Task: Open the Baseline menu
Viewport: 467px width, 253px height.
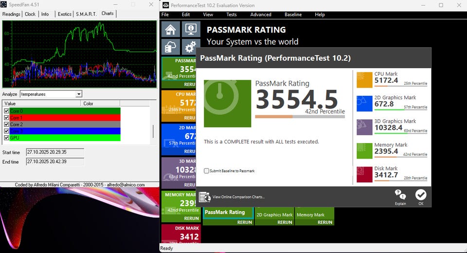Action: pyautogui.click(x=293, y=14)
